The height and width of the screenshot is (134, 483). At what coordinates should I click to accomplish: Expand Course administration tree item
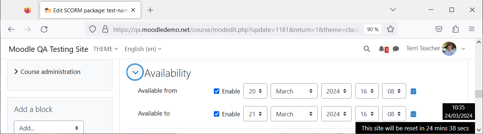click(x=47, y=72)
